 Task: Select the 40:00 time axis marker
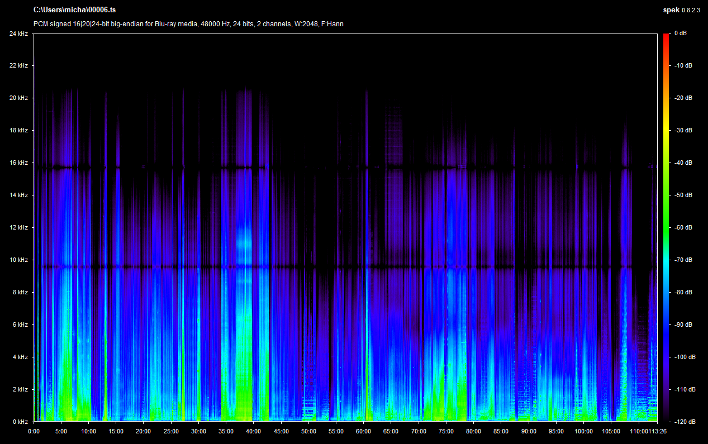pyautogui.click(x=253, y=431)
